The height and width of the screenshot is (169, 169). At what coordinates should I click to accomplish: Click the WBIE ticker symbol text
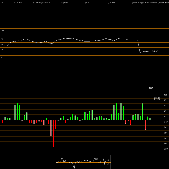pos(112,3)
